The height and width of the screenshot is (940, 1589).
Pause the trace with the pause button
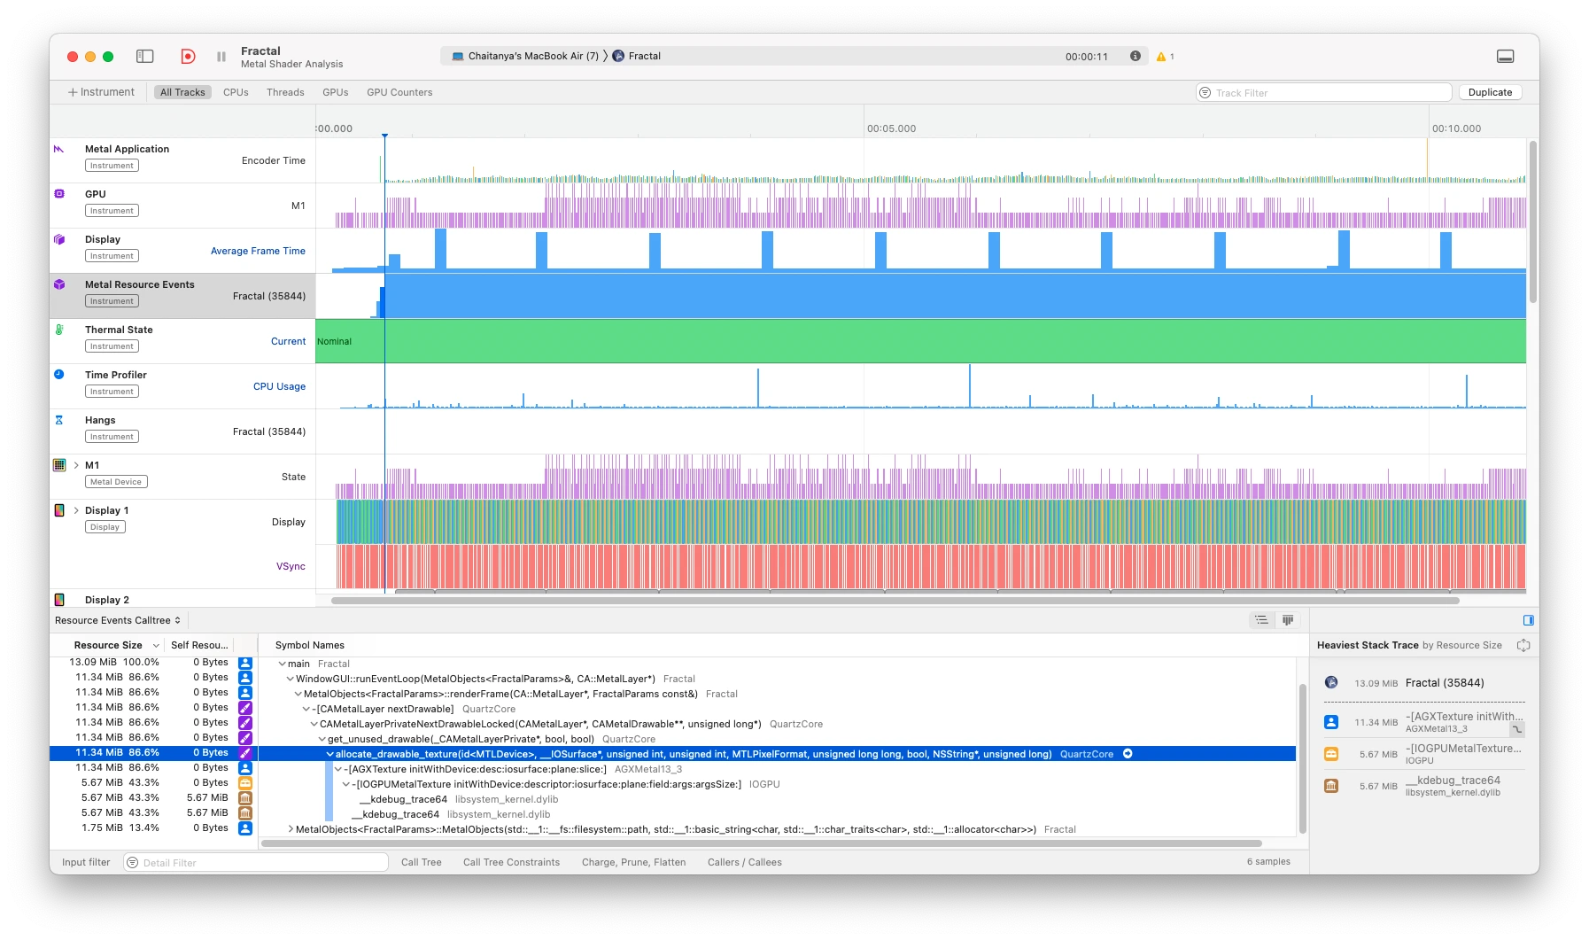pos(221,56)
